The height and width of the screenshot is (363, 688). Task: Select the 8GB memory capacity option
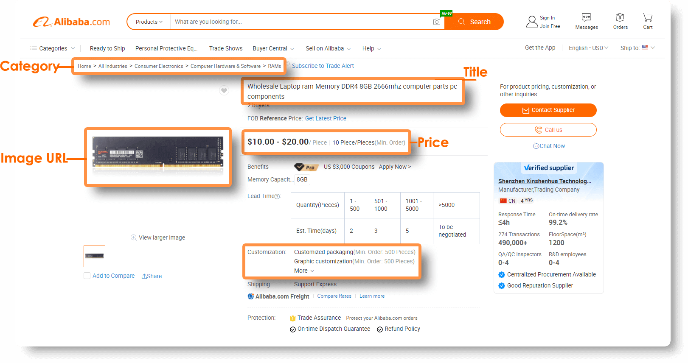coord(302,180)
